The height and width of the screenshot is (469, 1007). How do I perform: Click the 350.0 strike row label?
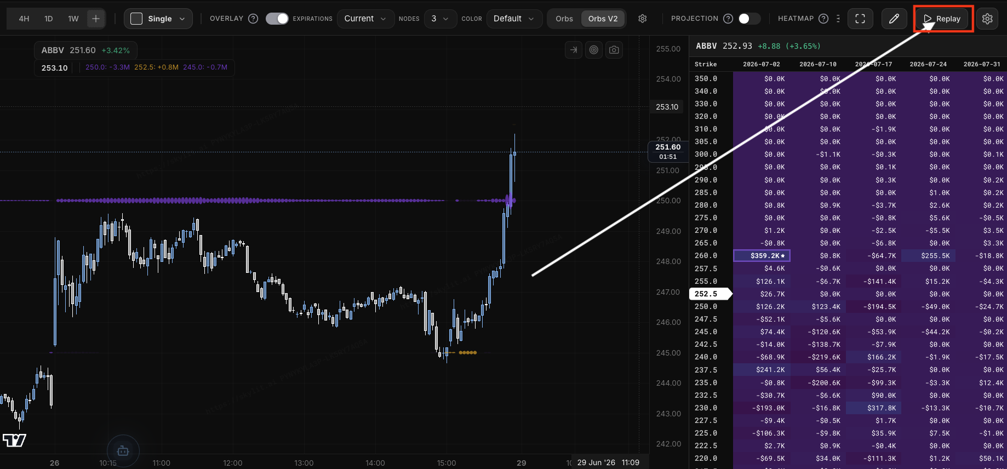click(706, 79)
